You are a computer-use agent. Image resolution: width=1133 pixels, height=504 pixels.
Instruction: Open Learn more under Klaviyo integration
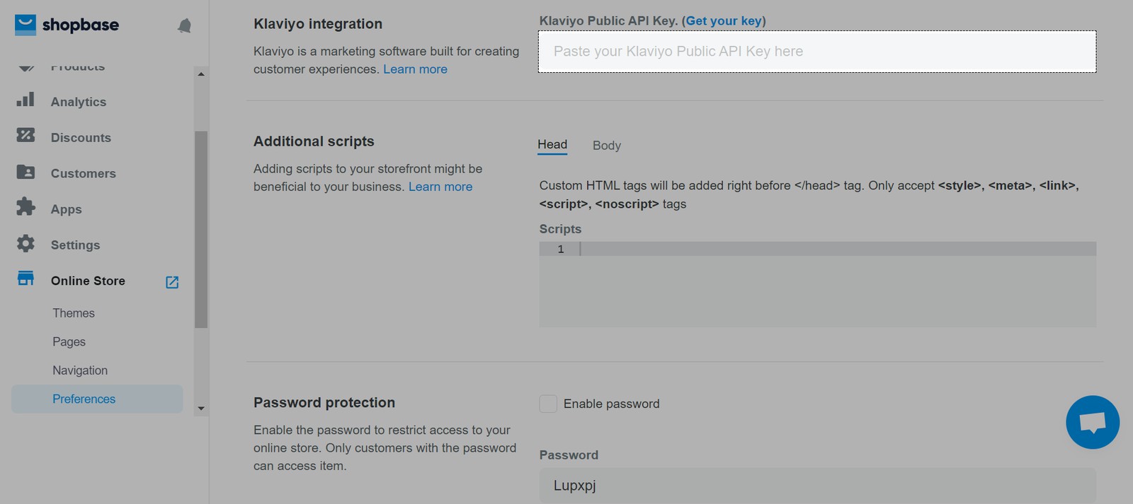(x=415, y=69)
